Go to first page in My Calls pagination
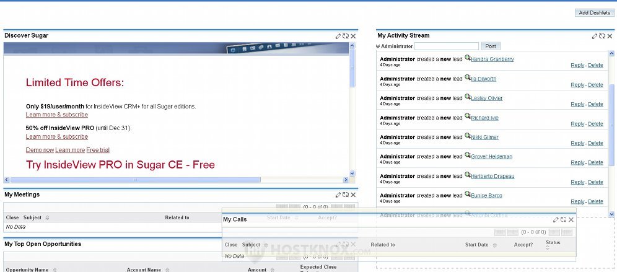The width and height of the screenshot is (617, 272). tap(500, 232)
